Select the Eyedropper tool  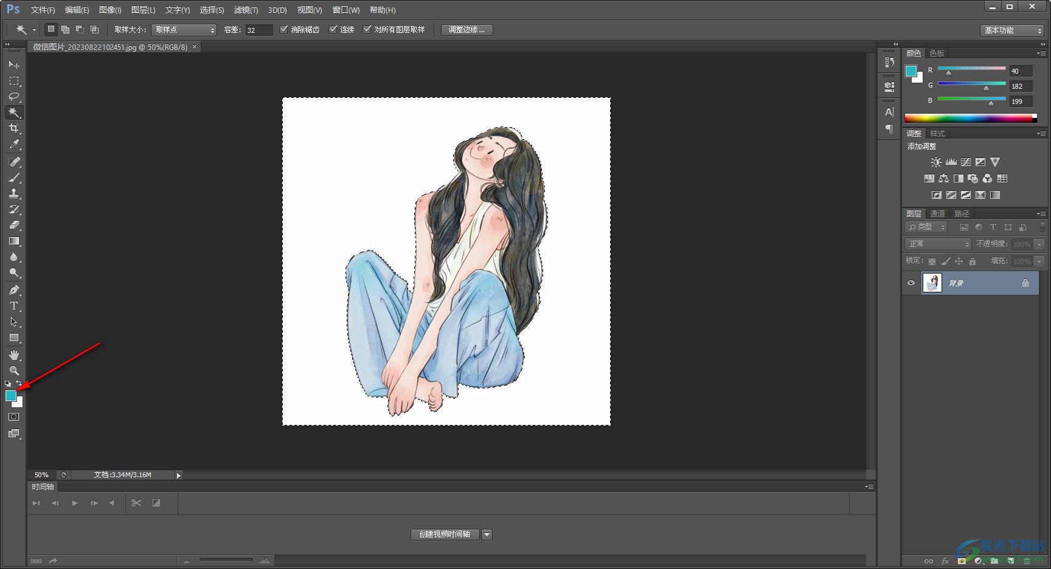coord(14,144)
